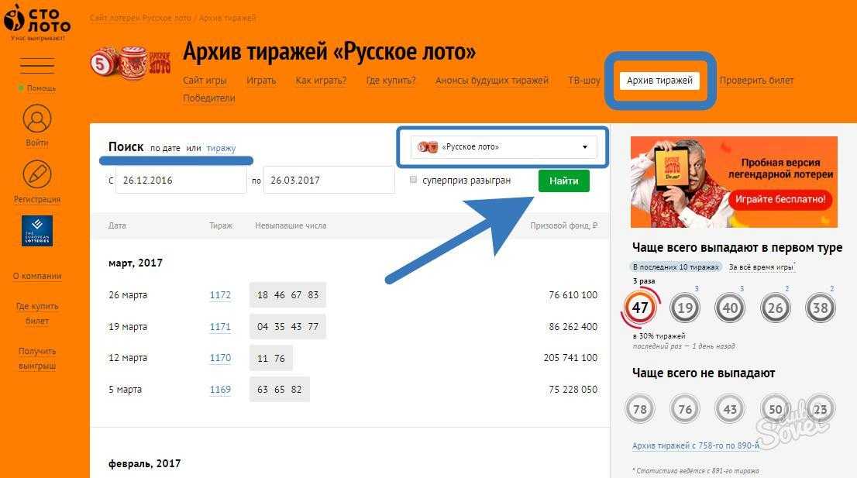Click the numbers 04 35 43 77 cell
The image size is (857, 478).
pyautogui.click(x=287, y=327)
